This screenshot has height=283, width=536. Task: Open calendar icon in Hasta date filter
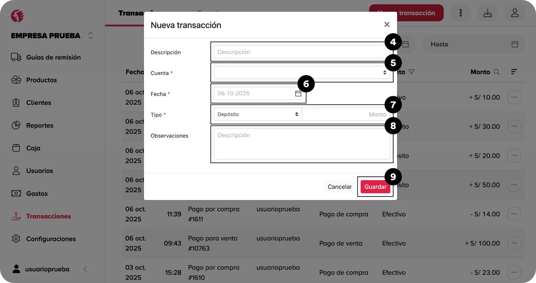515,44
